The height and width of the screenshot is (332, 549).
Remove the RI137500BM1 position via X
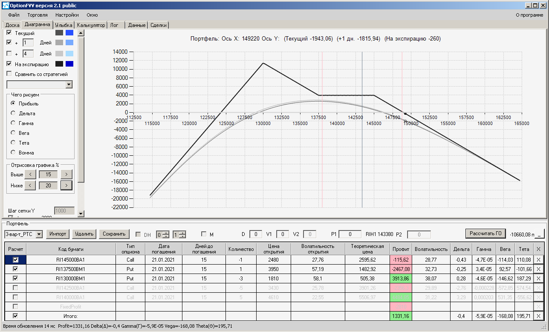538,269
